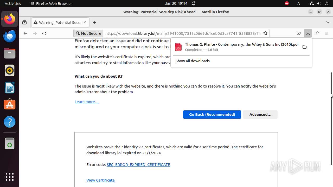
Task: Click the View Certificate link
Action: pos(100,180)
